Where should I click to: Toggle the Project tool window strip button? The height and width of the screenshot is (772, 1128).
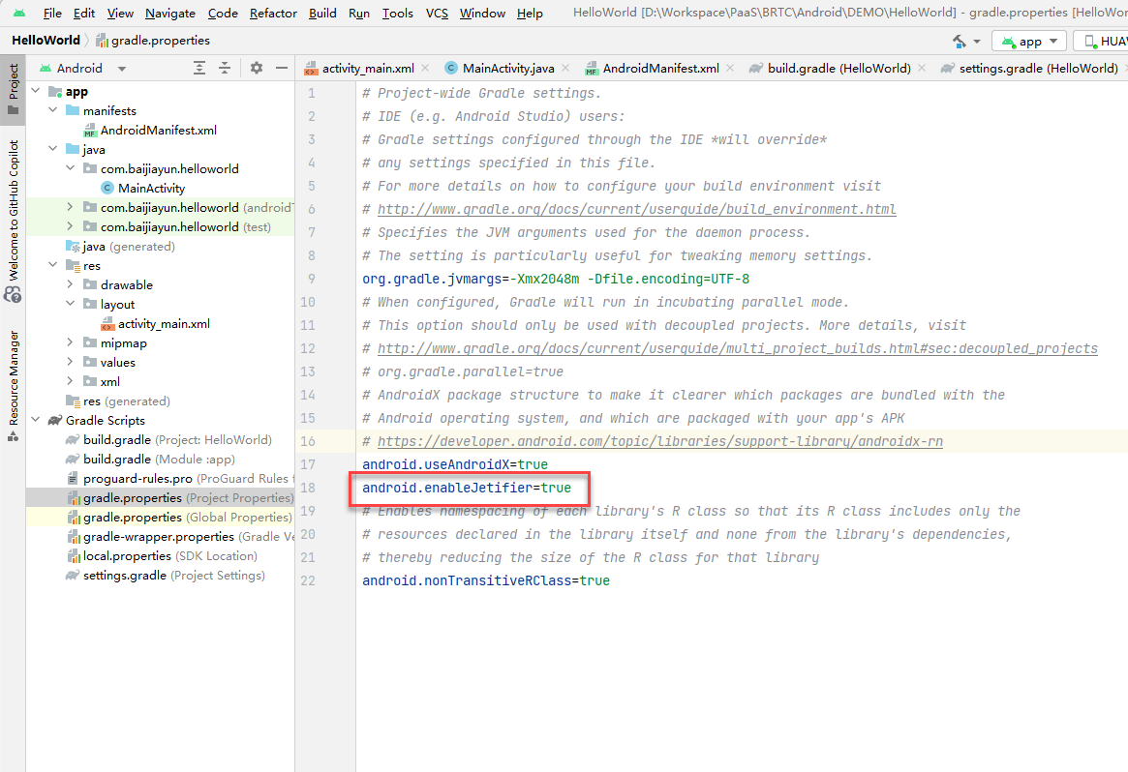(x=13, y=89)
